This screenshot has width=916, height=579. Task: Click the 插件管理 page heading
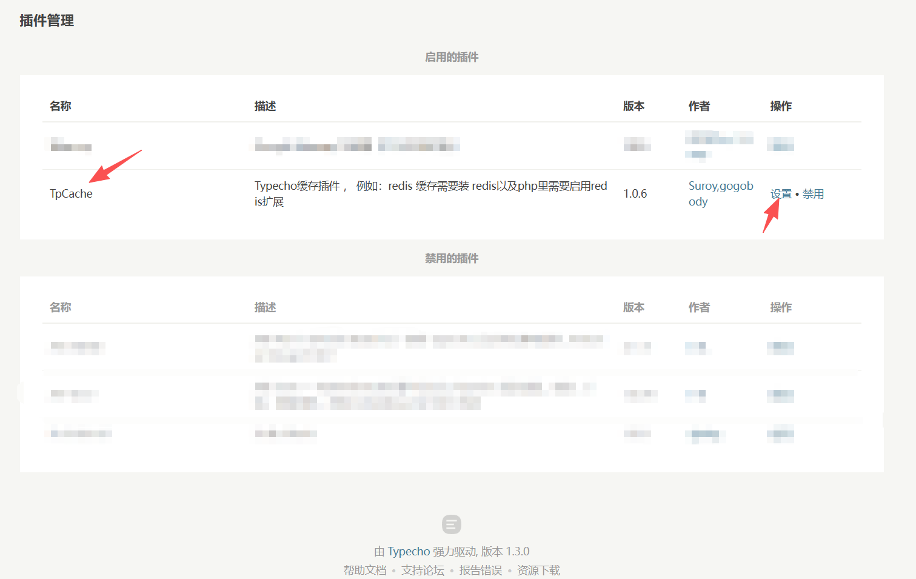coord(47,21)
